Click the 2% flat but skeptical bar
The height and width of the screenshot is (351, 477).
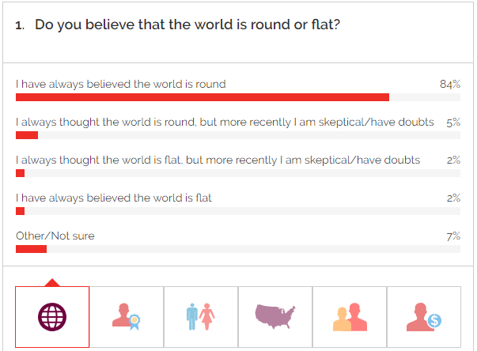click(20, 173)
